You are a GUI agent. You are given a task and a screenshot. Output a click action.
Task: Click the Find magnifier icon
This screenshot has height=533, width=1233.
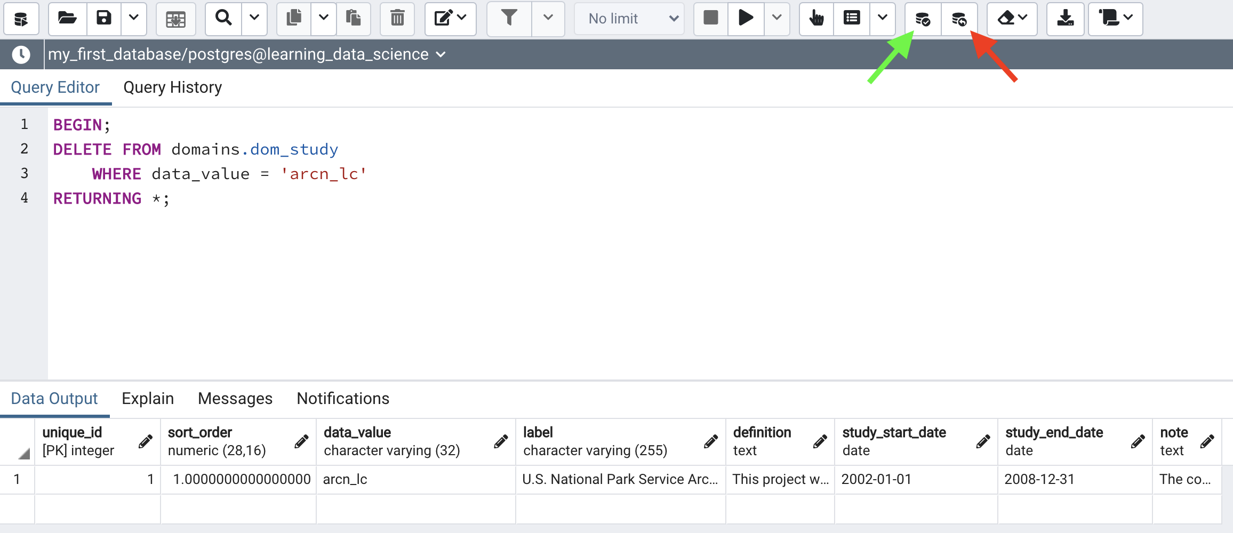223,19
